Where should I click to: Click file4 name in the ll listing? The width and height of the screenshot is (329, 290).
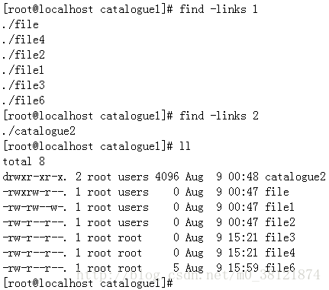click(280, 253)
